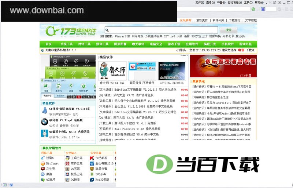Click the 360杀毒 green icon
293x188 pixels.
pyautogui.click(x=92, y=174)
